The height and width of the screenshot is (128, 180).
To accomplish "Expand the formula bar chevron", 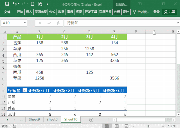I will pos(178,23).
